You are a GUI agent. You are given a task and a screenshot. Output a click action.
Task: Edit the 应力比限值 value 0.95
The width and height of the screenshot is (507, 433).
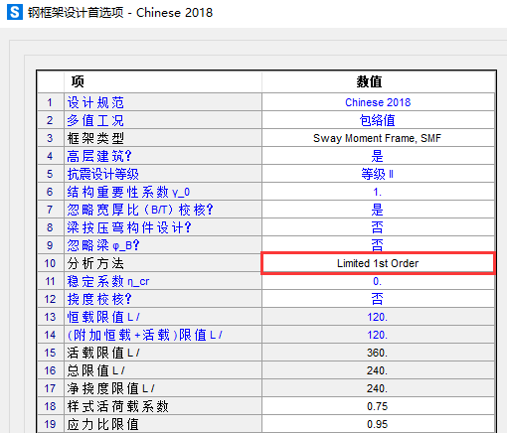tap(378, 424)
